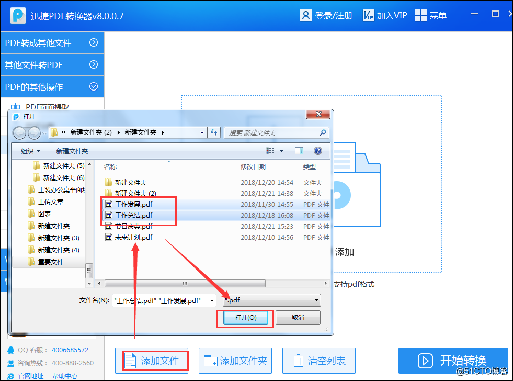Select 工作总结.pdf file icon
The image size is (513, 381).
click(109, 216)
